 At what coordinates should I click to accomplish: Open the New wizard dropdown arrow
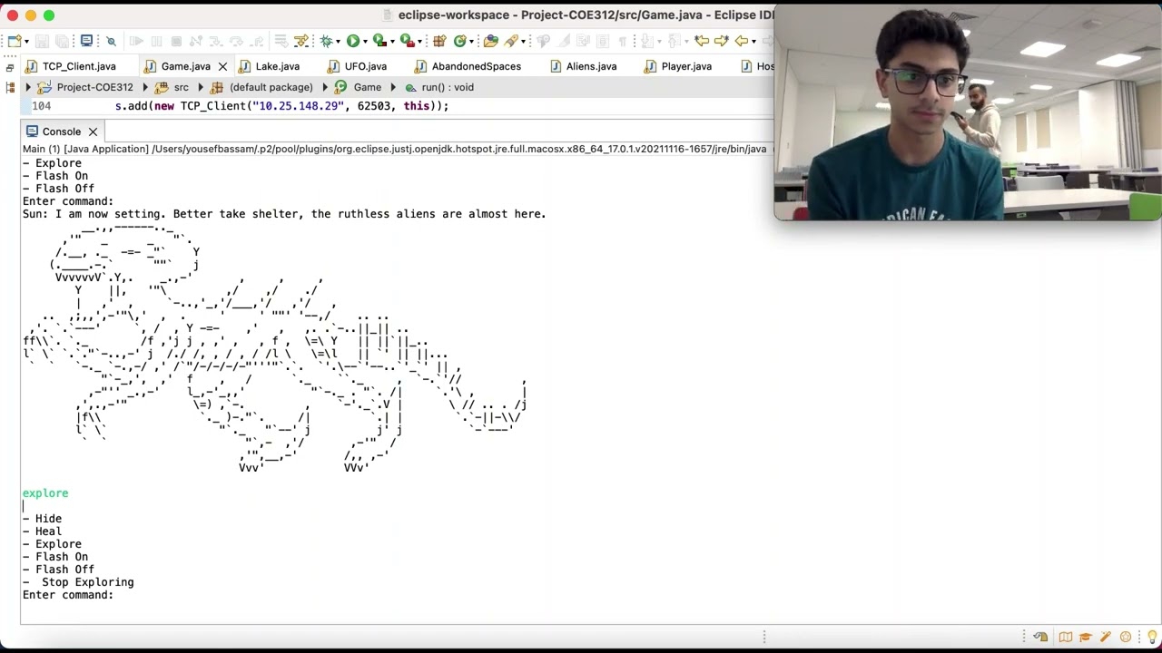[27, 41]
